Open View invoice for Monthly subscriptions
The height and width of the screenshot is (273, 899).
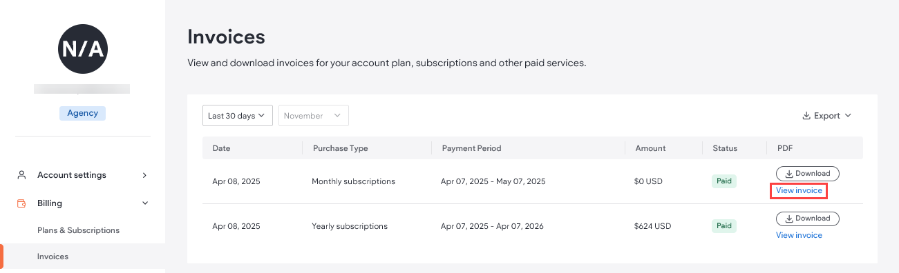point(799,190)
